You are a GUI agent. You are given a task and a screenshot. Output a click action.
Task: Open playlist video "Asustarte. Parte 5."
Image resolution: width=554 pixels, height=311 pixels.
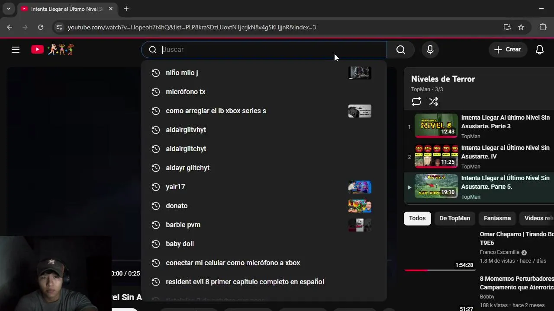coord(505,182)
